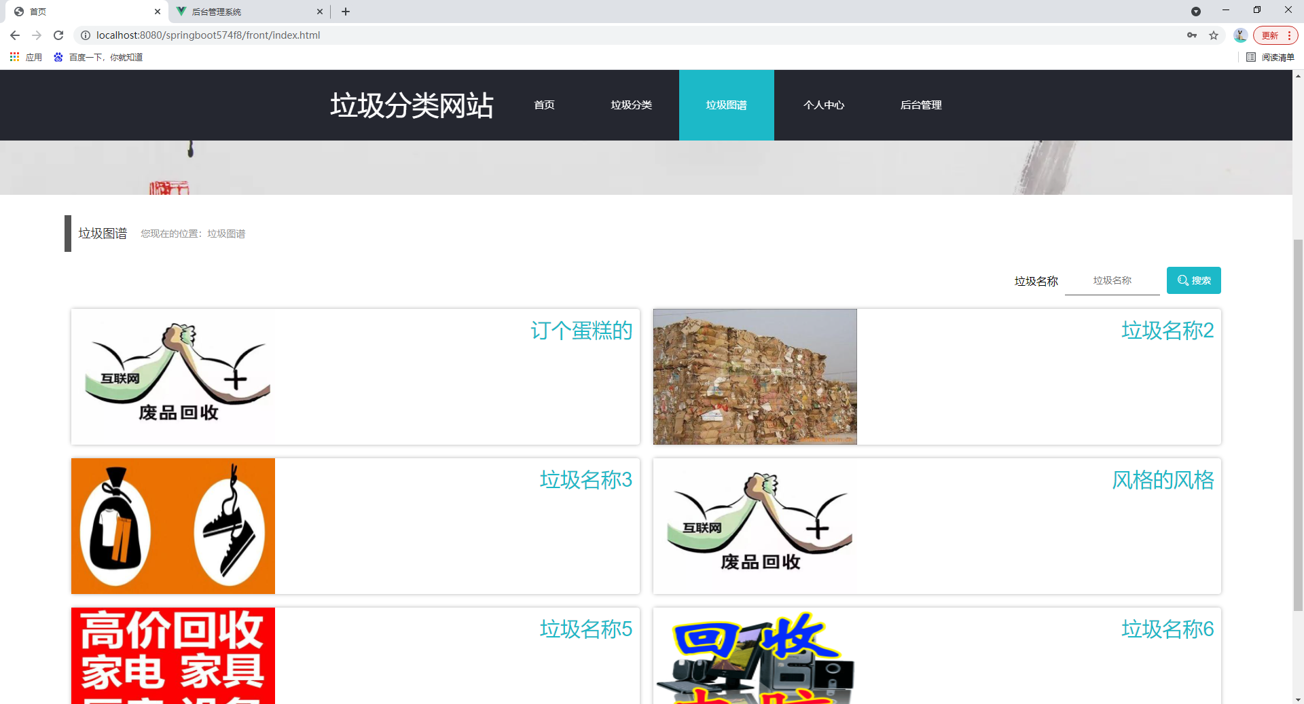This screenshot has height=704, width=1304.
Task: Switch to the 后台管理系统 browser tab
Action: click(249, 12)
